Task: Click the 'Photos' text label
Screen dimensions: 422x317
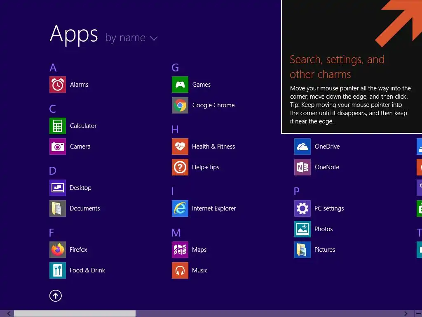Action: pos(324,229)
